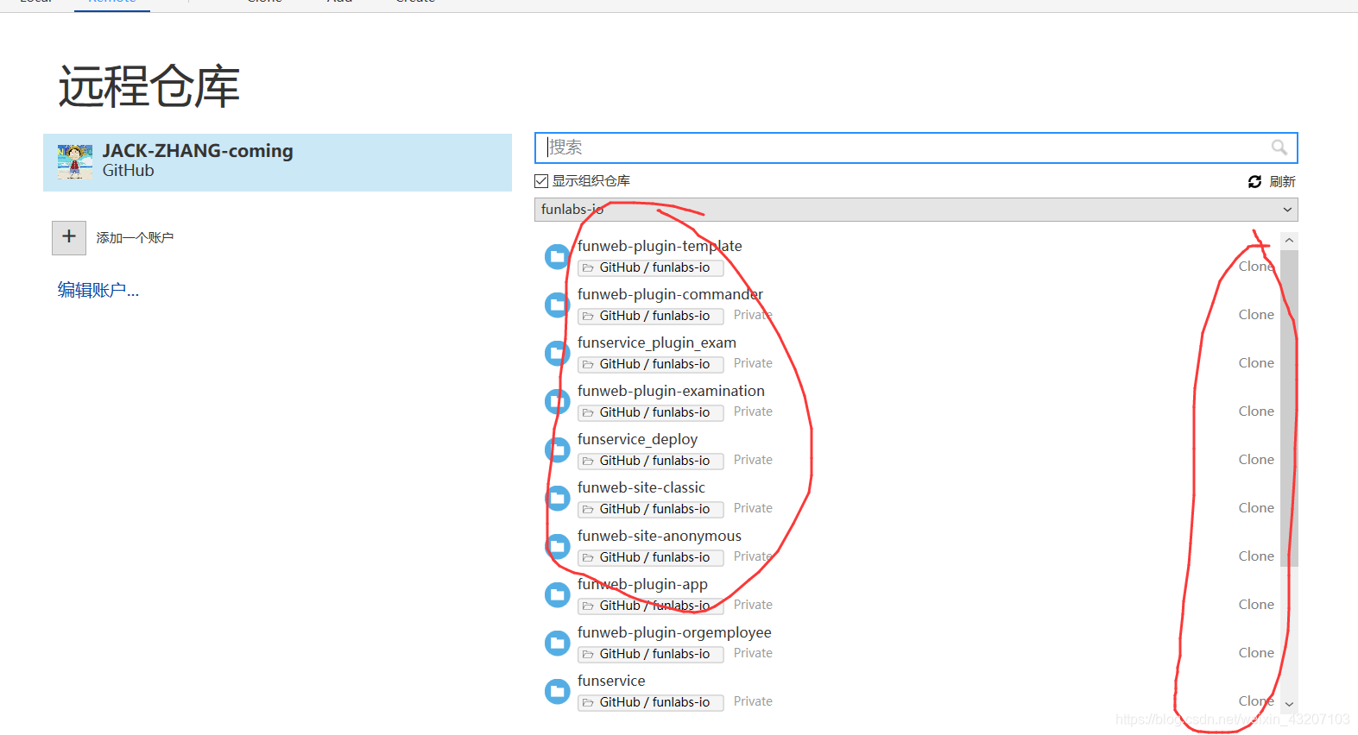Click the repo icon for funservice
The image size is (1358, 735).
(x=558, y=691)
